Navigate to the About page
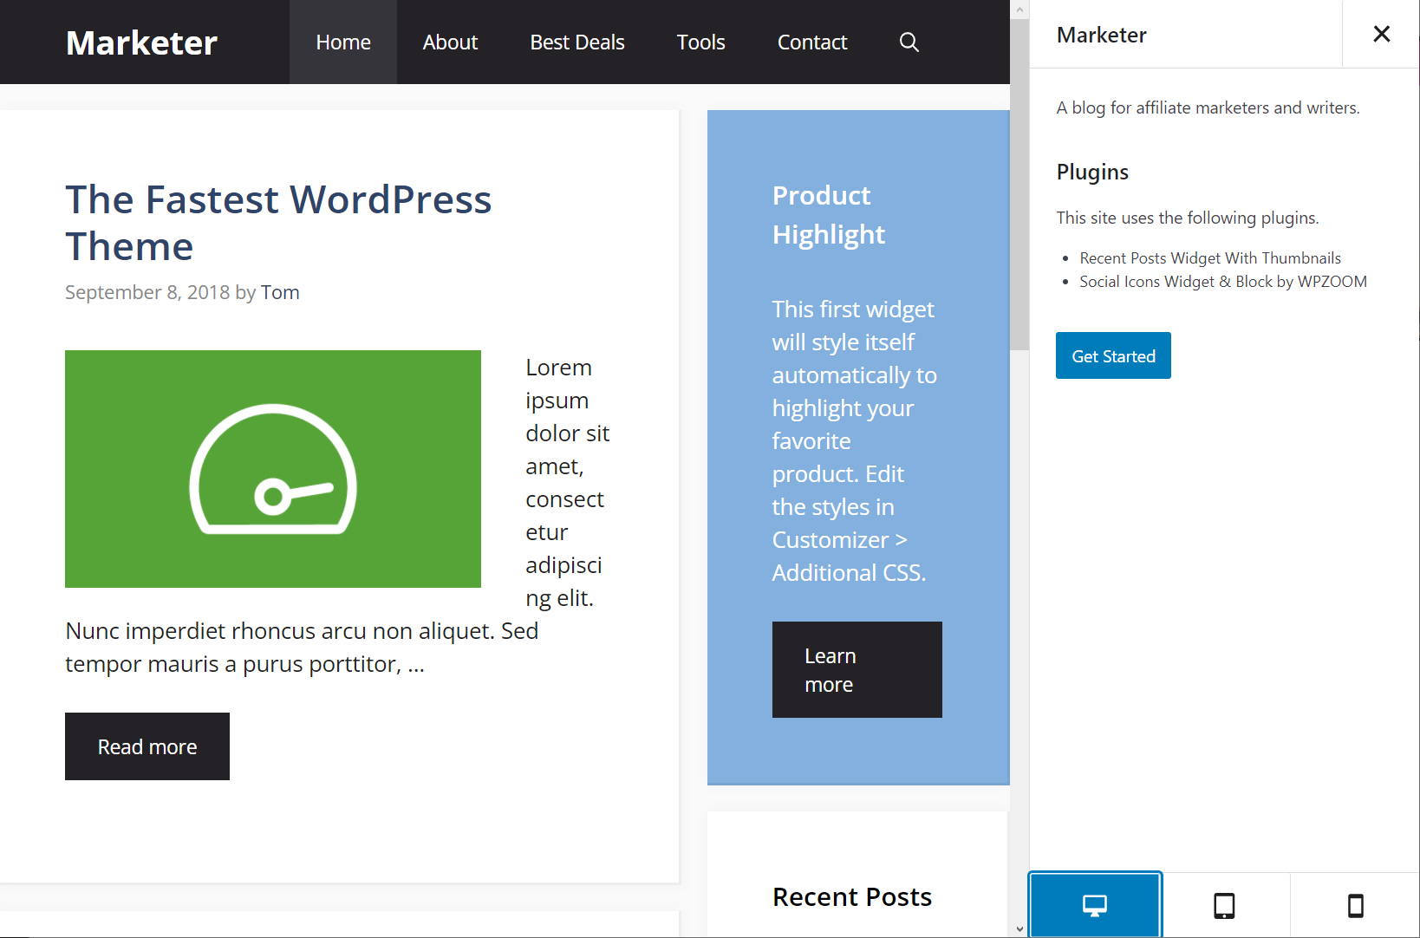1420x938 pixels. pyautogui.click(x=450, y=42)
